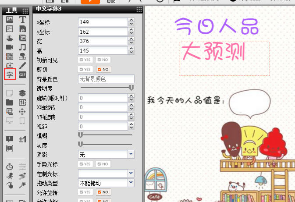Set 允许旋转 to YES
Image resolution: width=295 pixels, height=202 pixels.
click(x=85, y=192)
